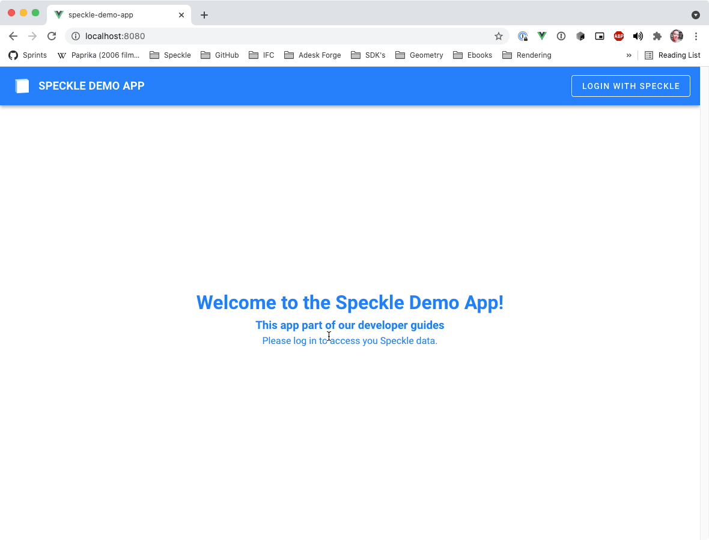709x540 pixels.
Task: Reload the page with the refresh icon
Action: 52,36
